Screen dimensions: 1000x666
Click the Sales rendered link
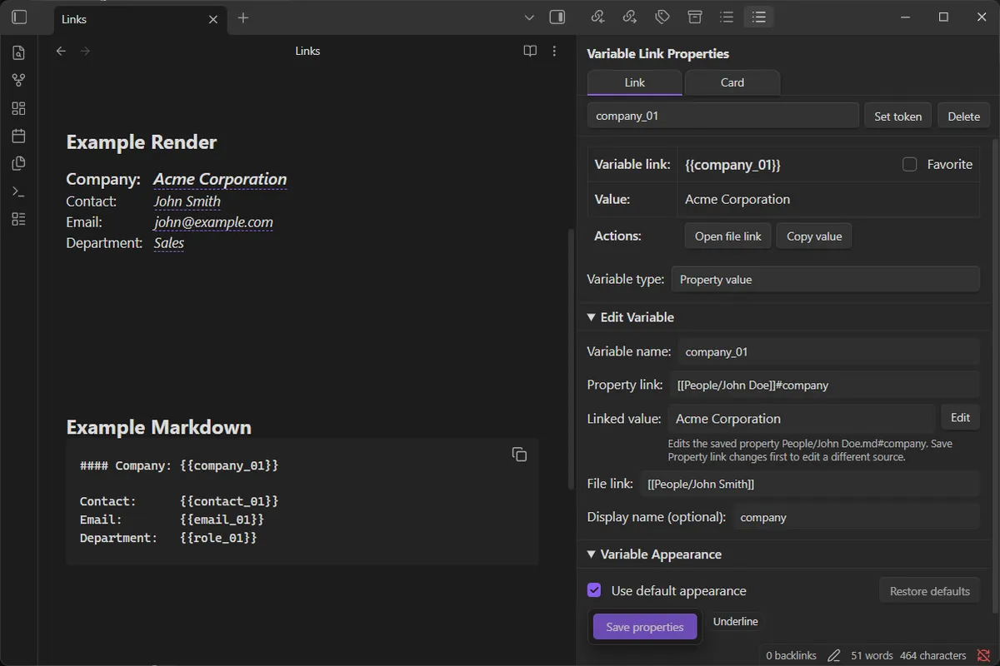tap(169, 243)
